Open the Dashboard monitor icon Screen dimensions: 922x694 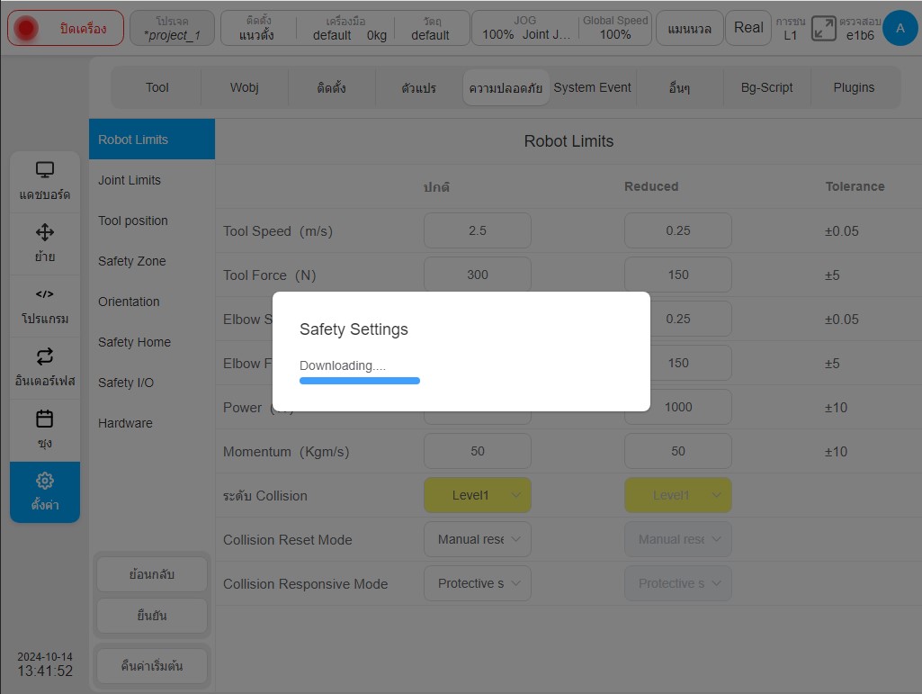click(x=45, y=170)
